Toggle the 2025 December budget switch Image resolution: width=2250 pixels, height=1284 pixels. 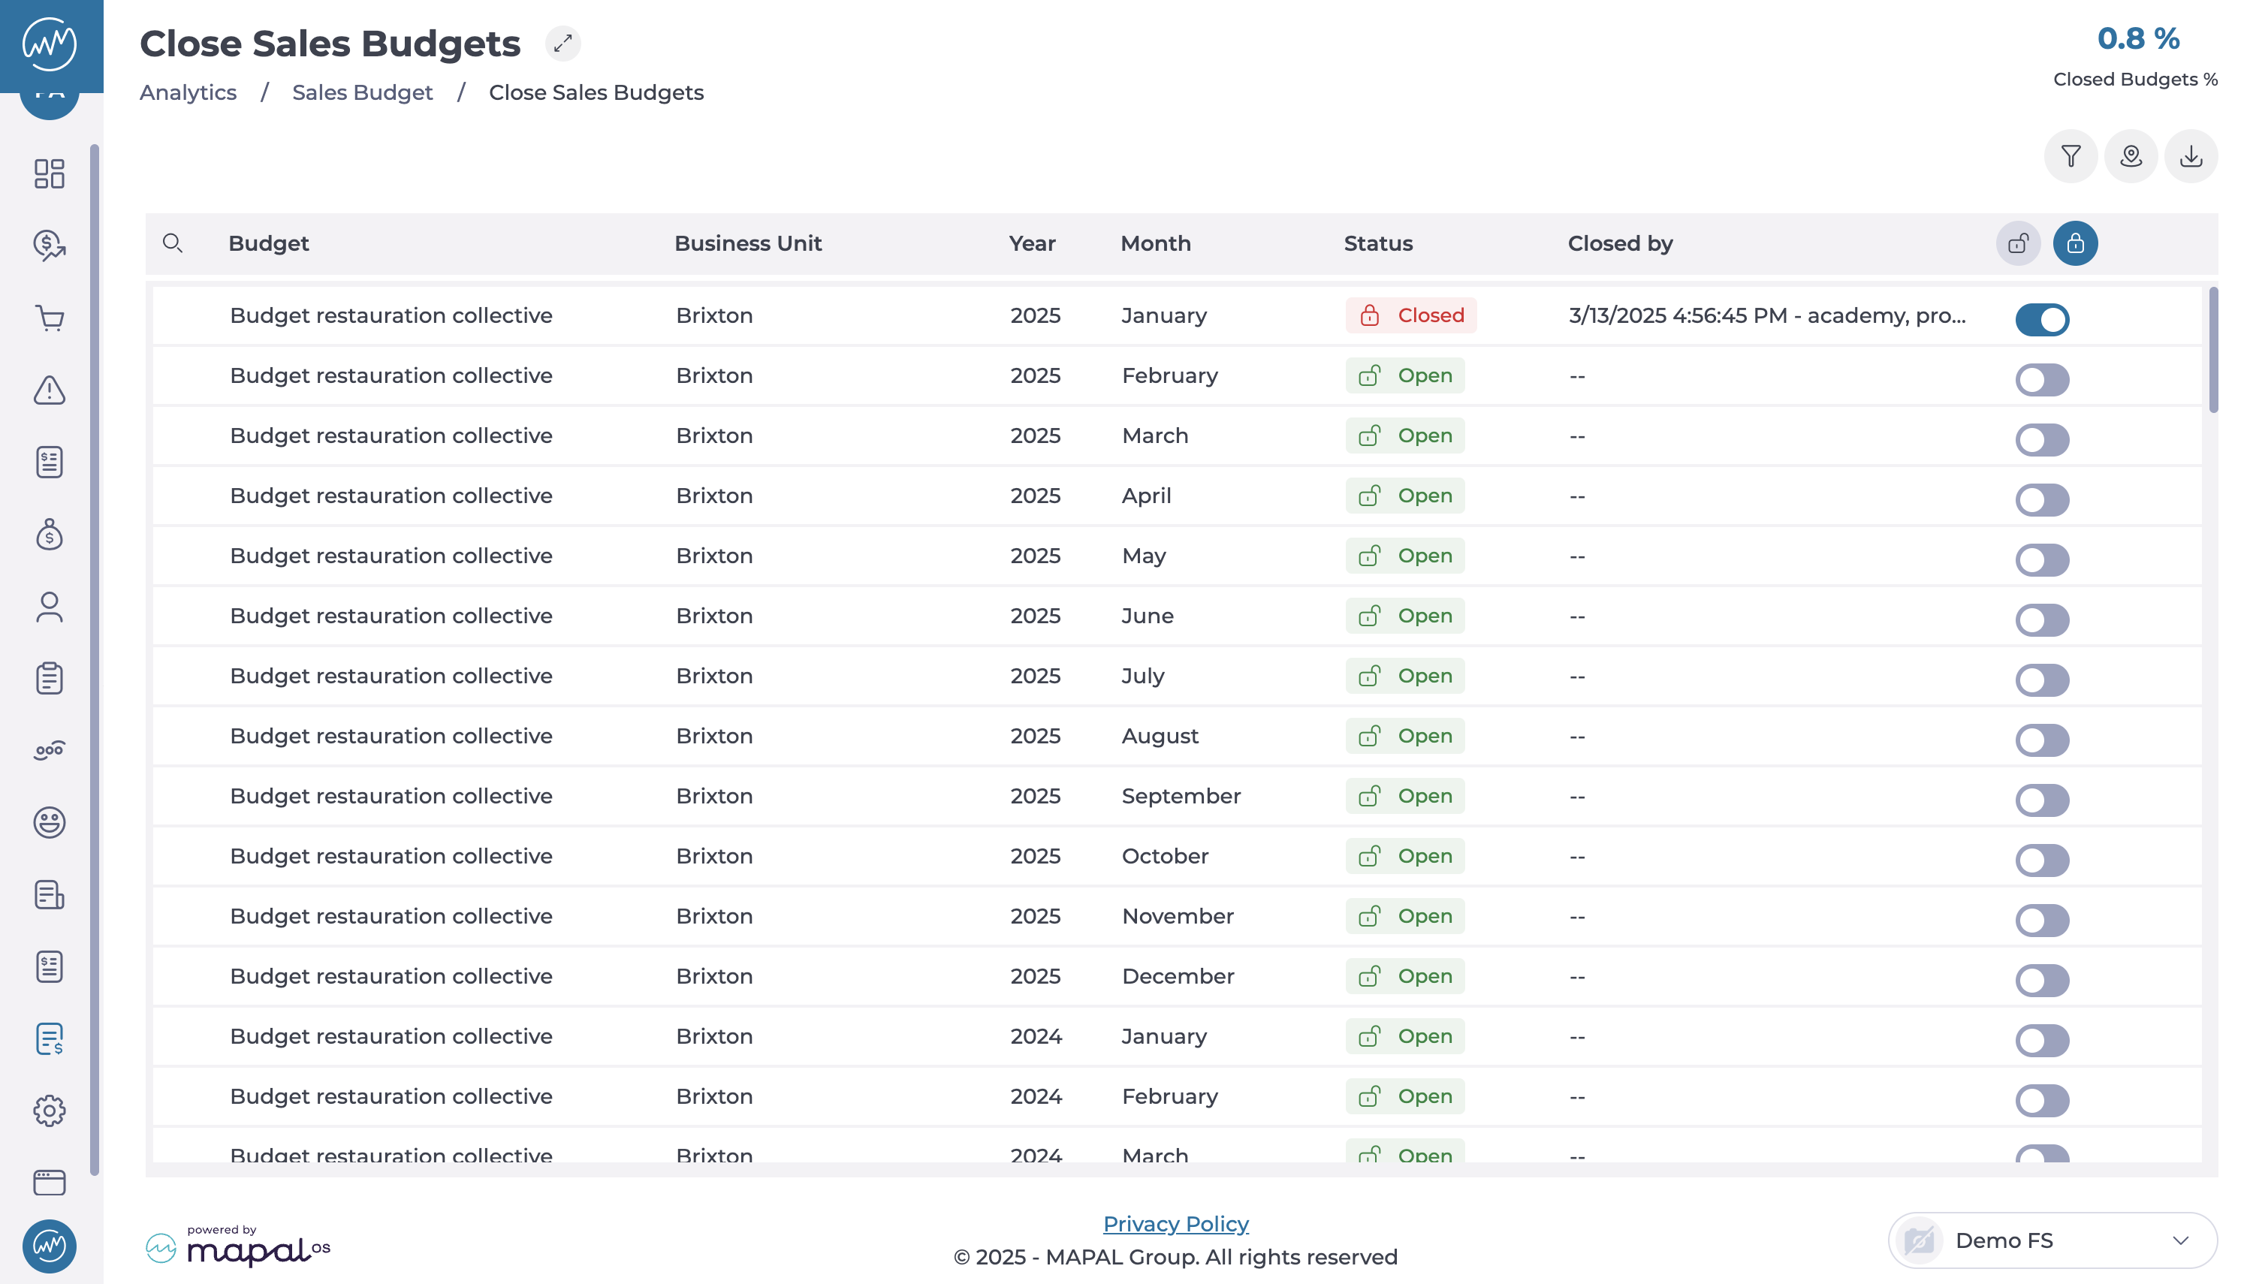(2041, 980)
